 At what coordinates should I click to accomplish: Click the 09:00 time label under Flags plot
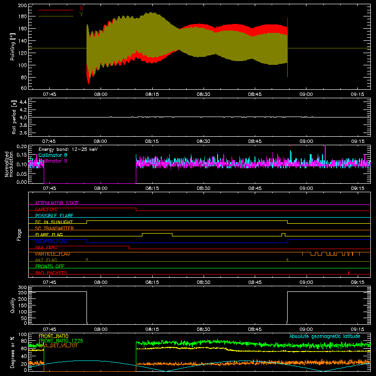coord(306,282)
